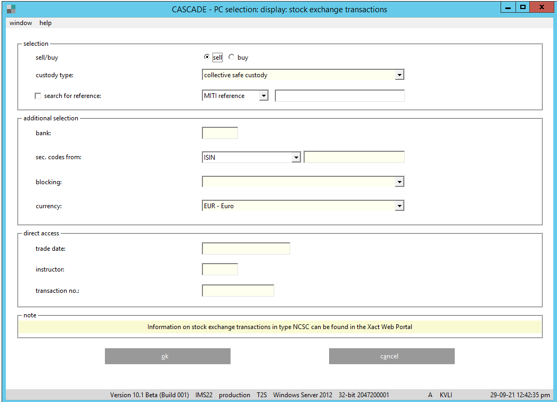Select the sell radio button

(x=207, y=58)
